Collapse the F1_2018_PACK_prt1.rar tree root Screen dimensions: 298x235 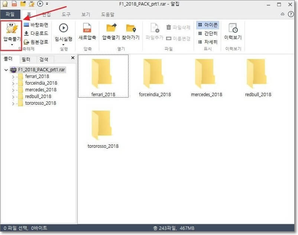coord(6,70)
